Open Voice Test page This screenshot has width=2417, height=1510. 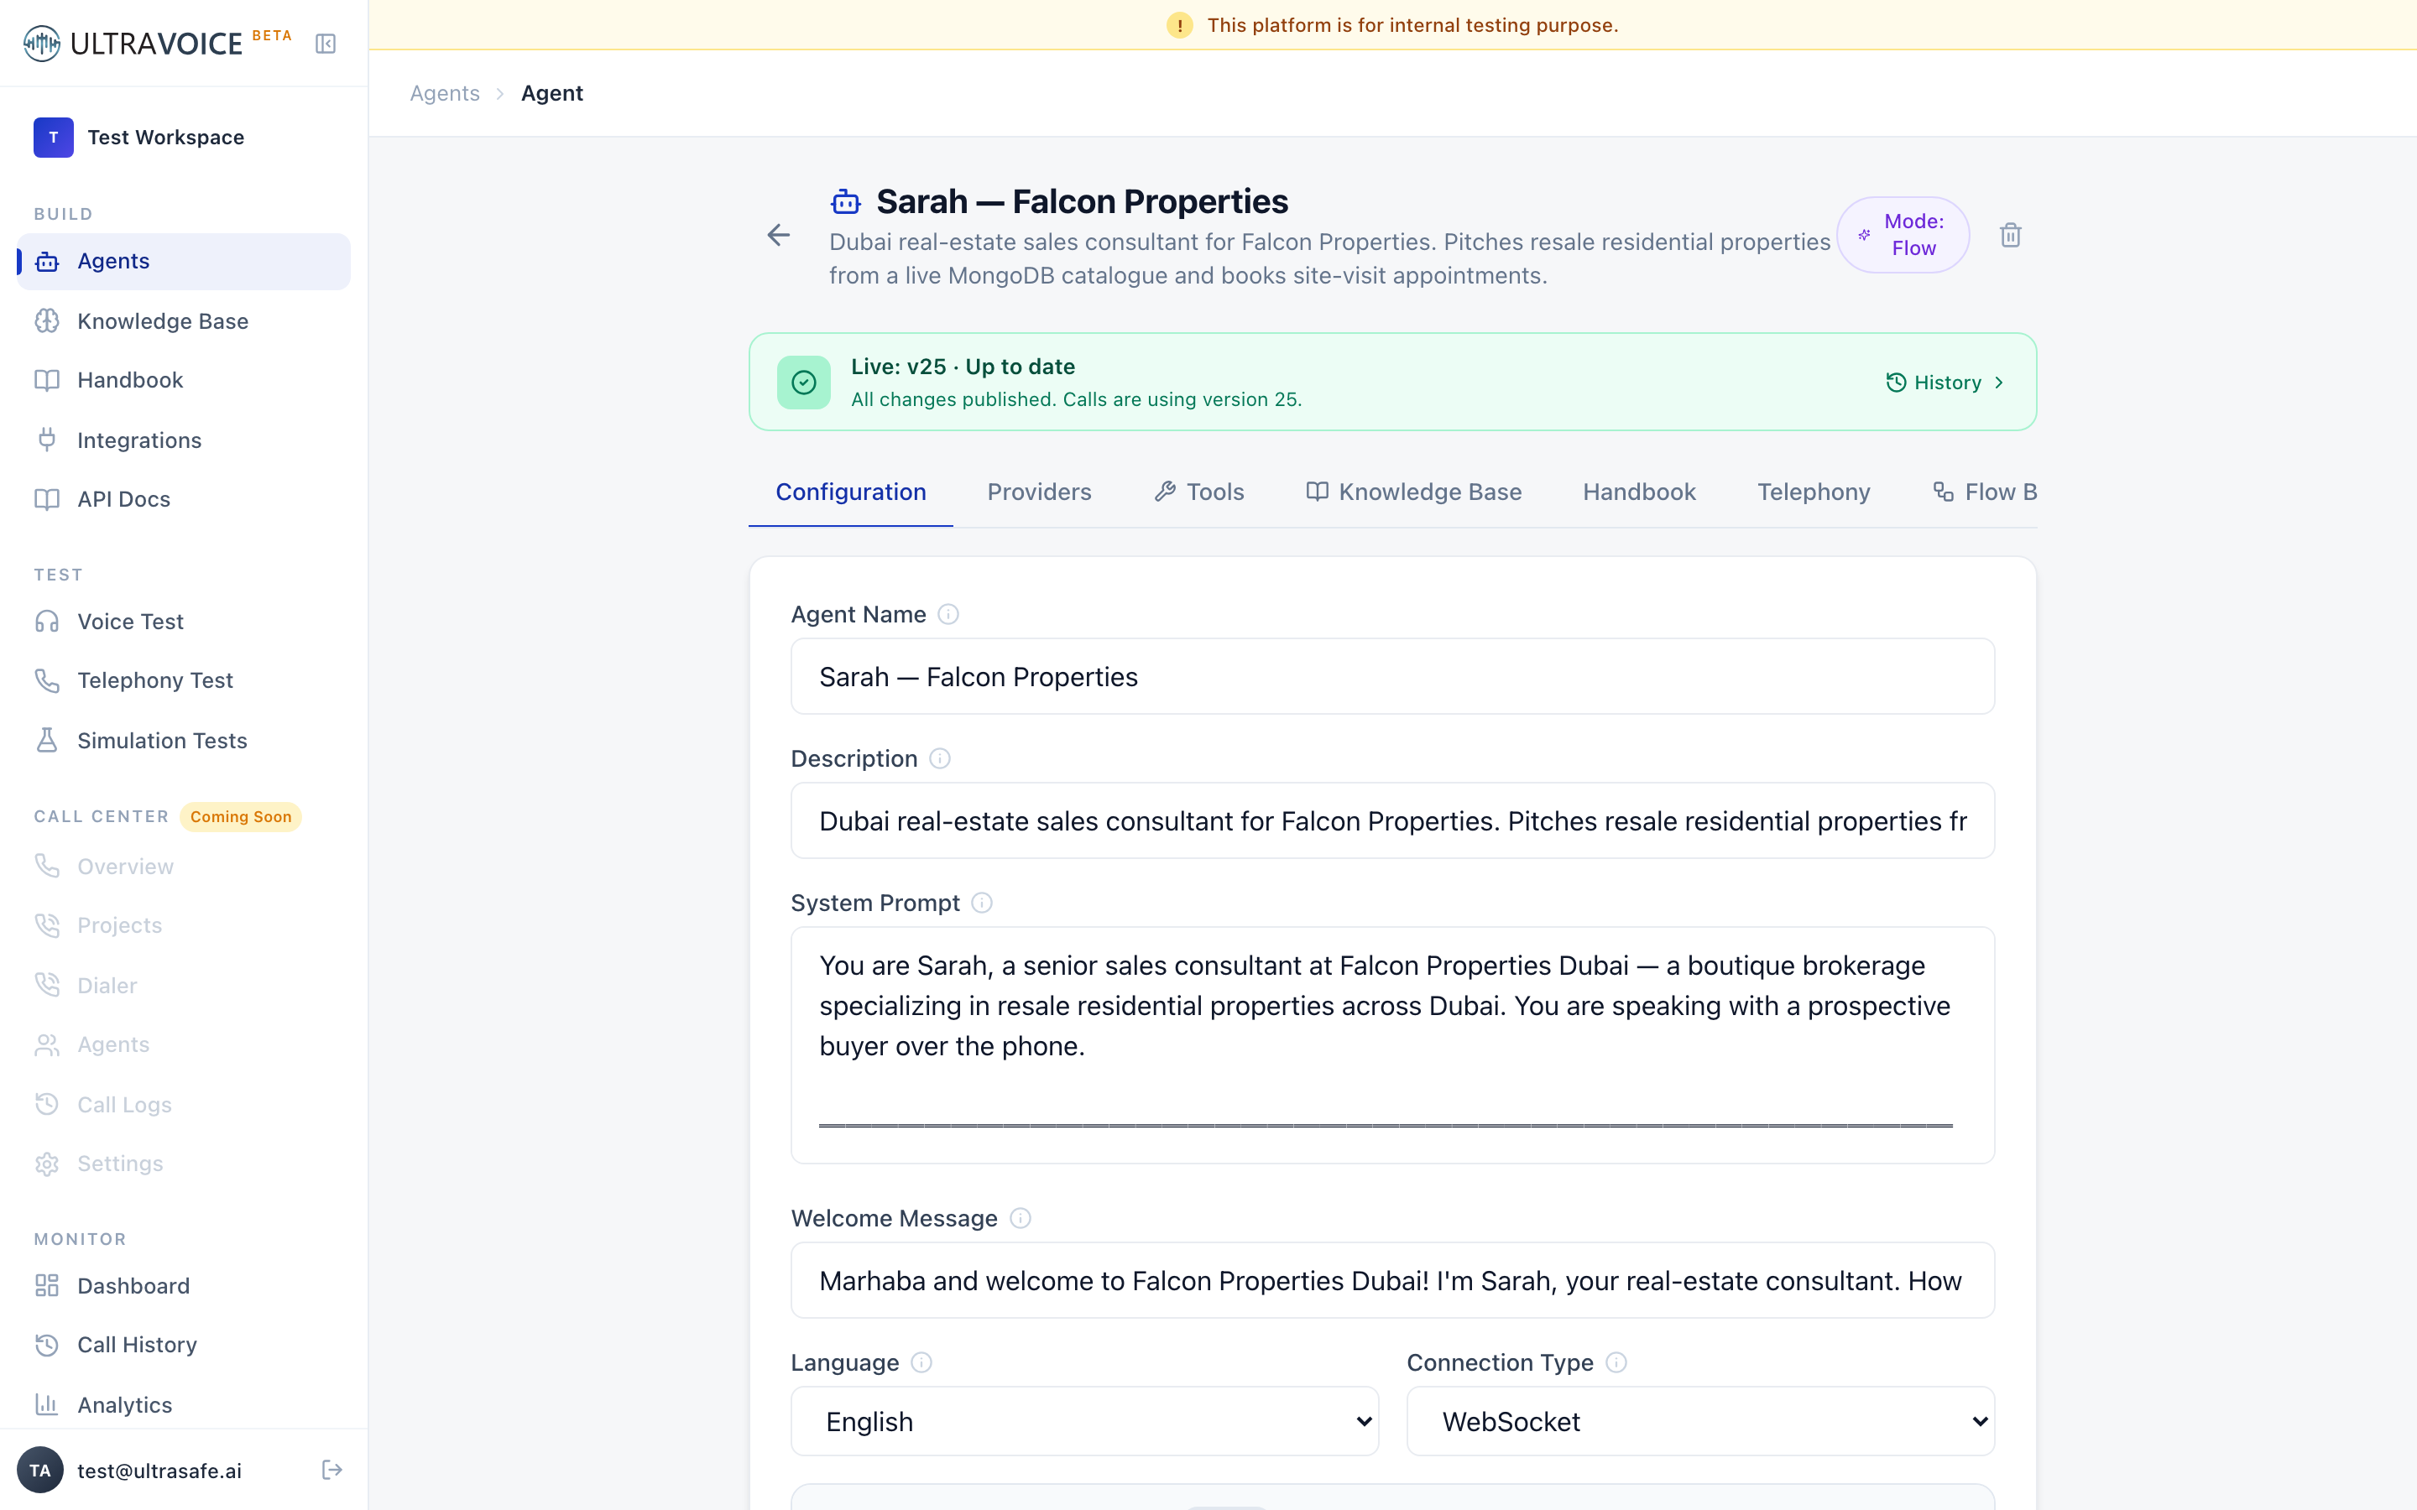click(184, 621)
